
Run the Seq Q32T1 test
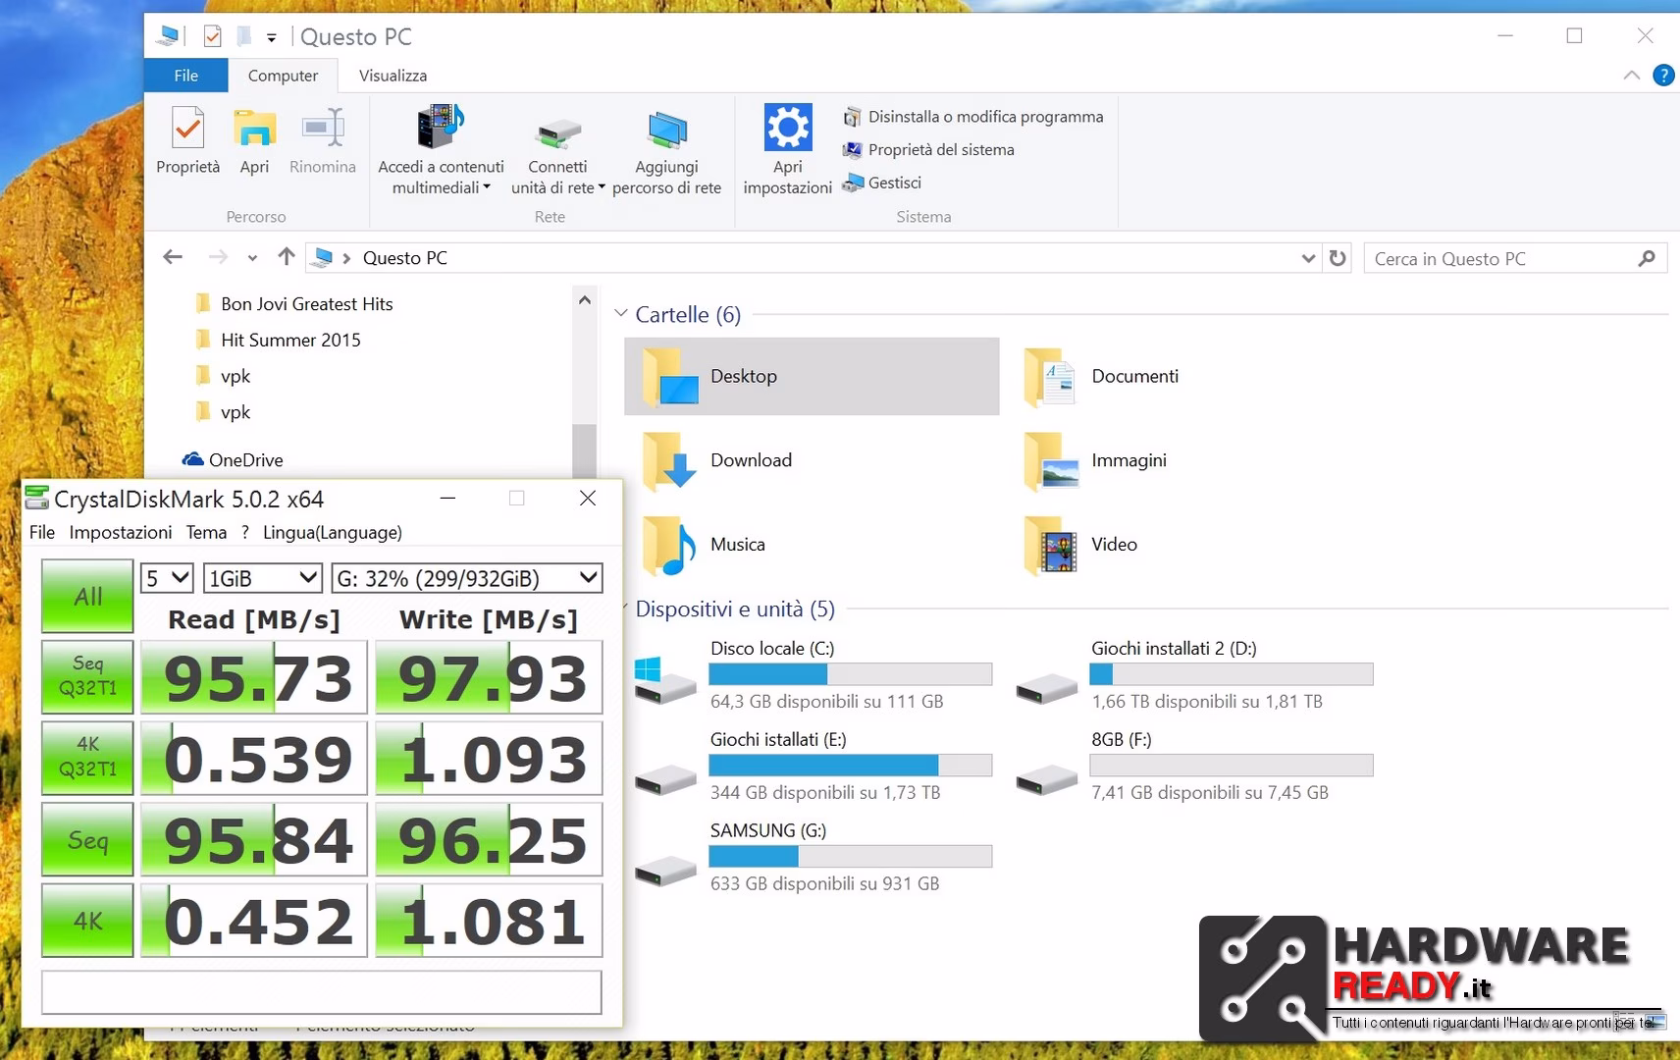pos(87,676)
